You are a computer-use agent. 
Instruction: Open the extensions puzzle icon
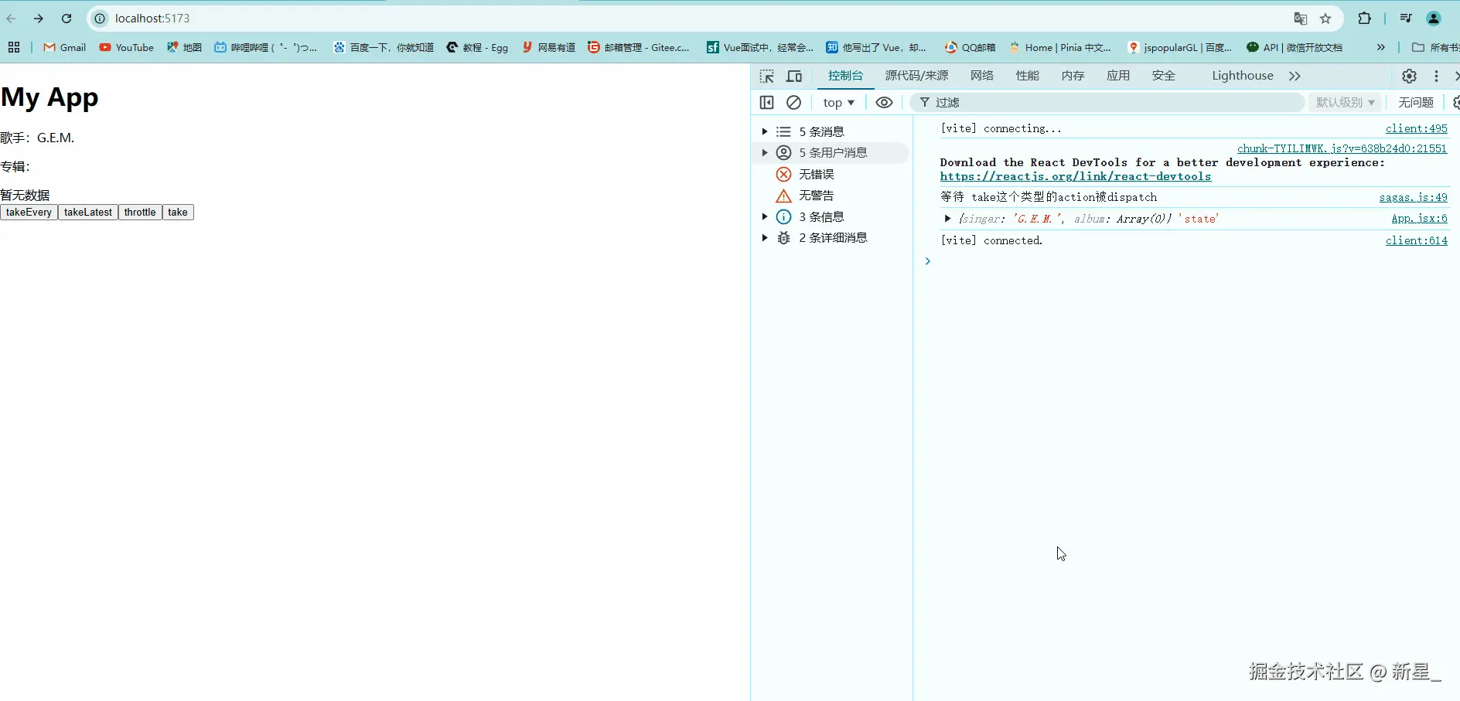1364,19
